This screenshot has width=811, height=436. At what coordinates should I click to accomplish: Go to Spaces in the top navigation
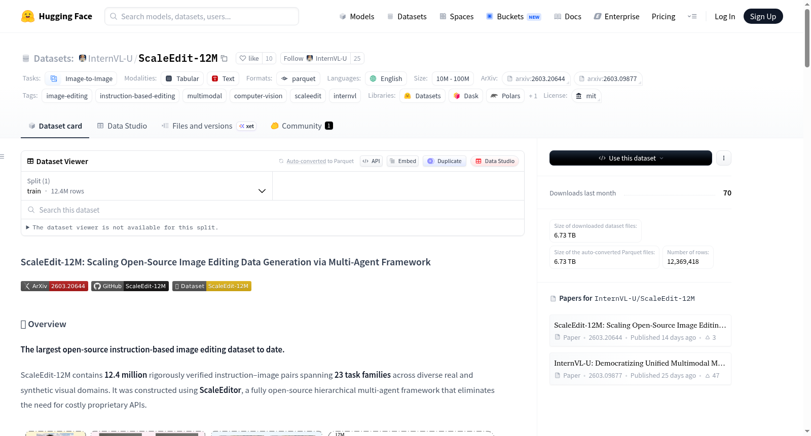pos(456,16)
